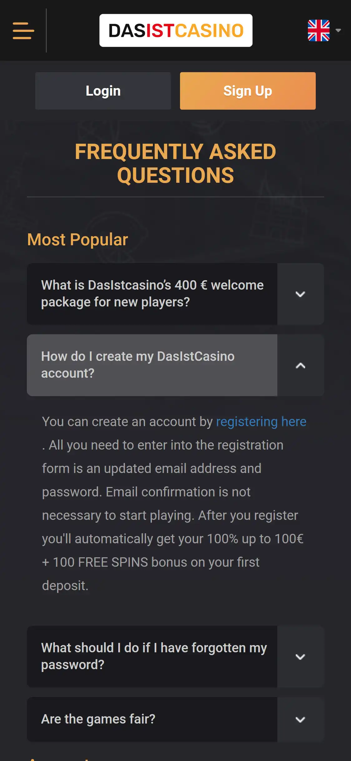Expand the 'Are the games fair?' chevron
This screenshot has height=761, width=351.
(300, 719)
